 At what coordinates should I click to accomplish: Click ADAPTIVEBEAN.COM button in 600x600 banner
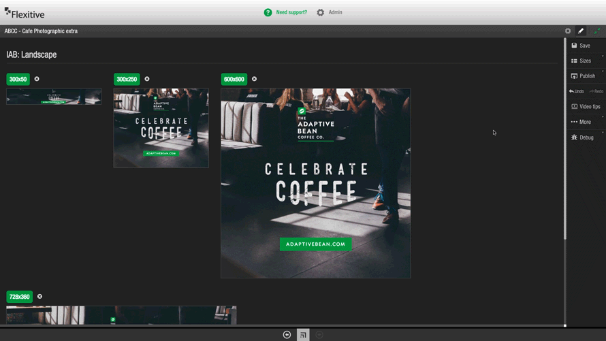[316, 244]
